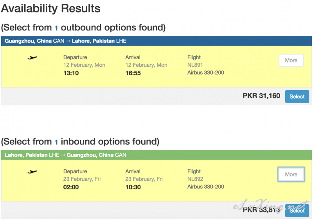Viewport: 313px width, 219px height.
Task: Expand More details for flight NL891
Action: [x=291, y=61]
